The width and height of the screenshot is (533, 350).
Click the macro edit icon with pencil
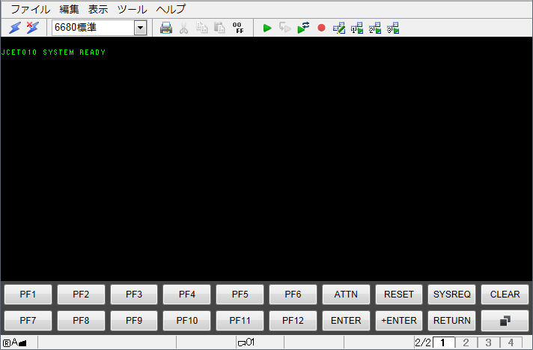(339, 28)
